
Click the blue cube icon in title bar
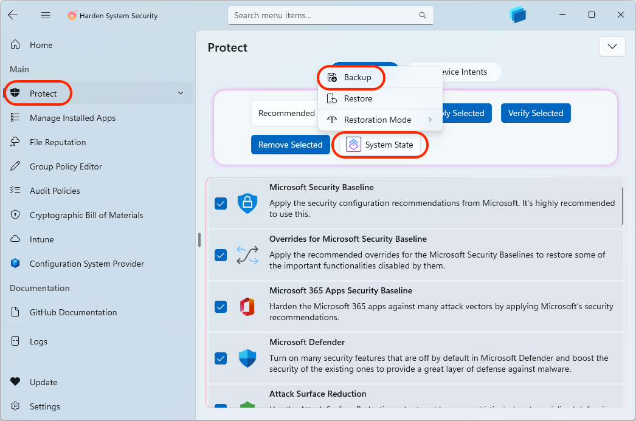[517, 15]
